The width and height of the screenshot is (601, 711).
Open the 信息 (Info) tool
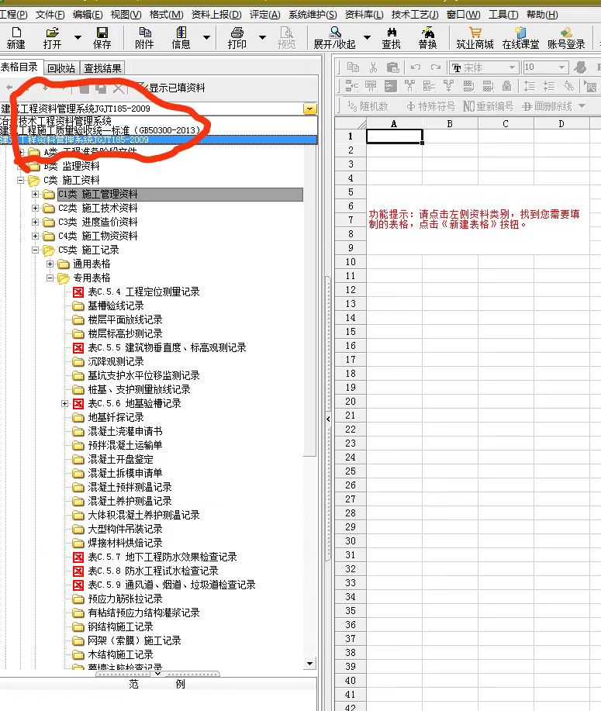(x=181, y=38)
